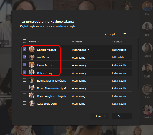Screen dimensions: 153x135
Task: Open the room dropdown arrow for Daniela Madera
Action: coord(89,50)
